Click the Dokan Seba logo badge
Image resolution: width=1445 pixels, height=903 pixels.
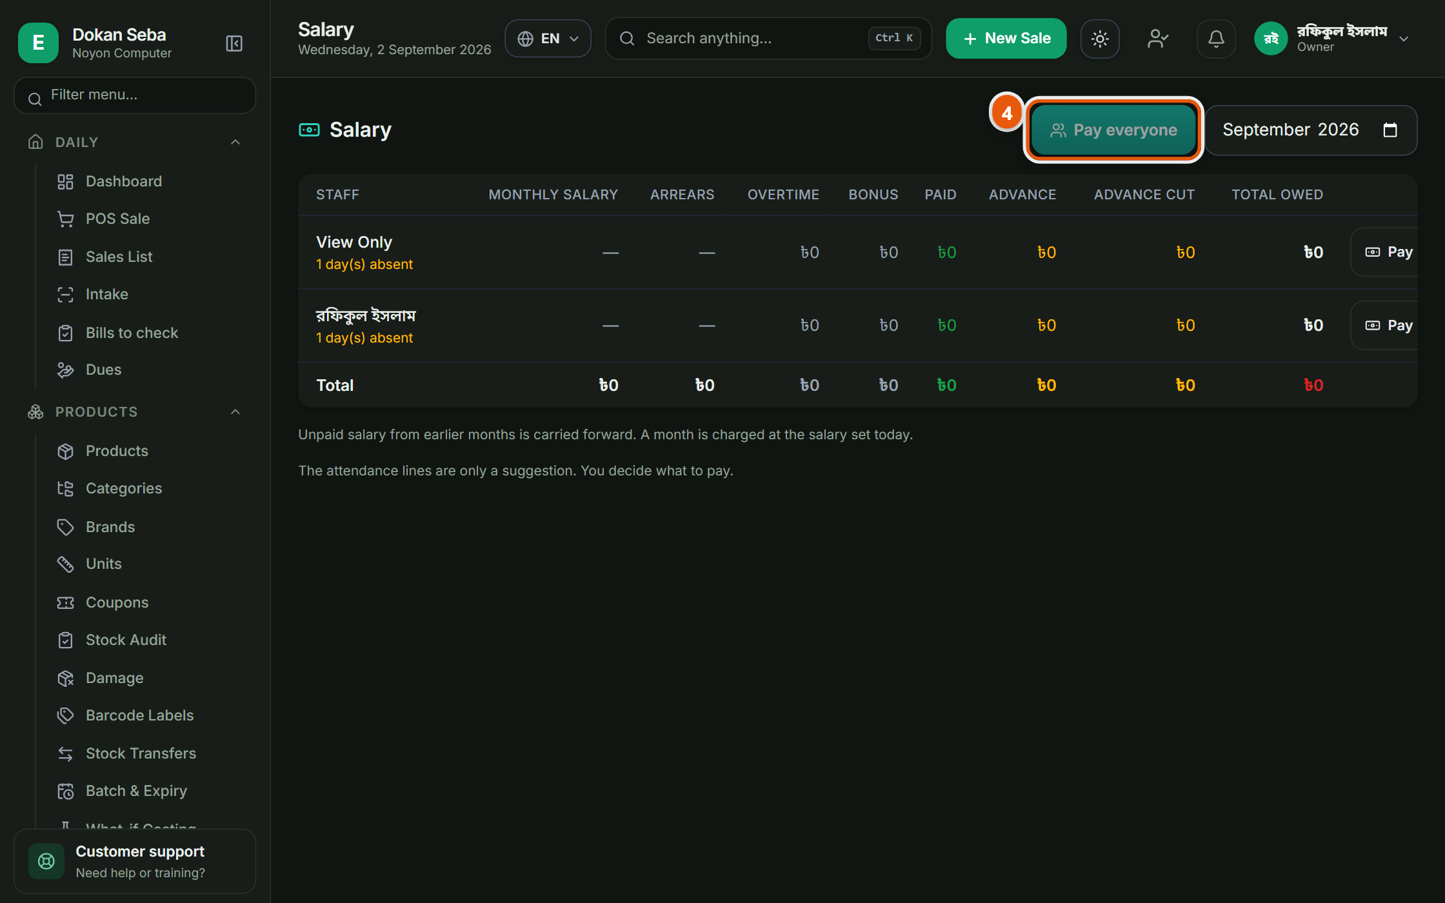click(x=38, y=43)
